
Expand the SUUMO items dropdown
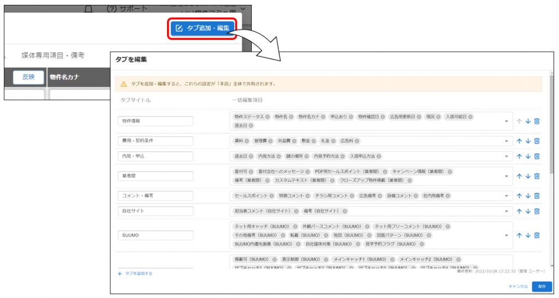[x=506, y=235]
